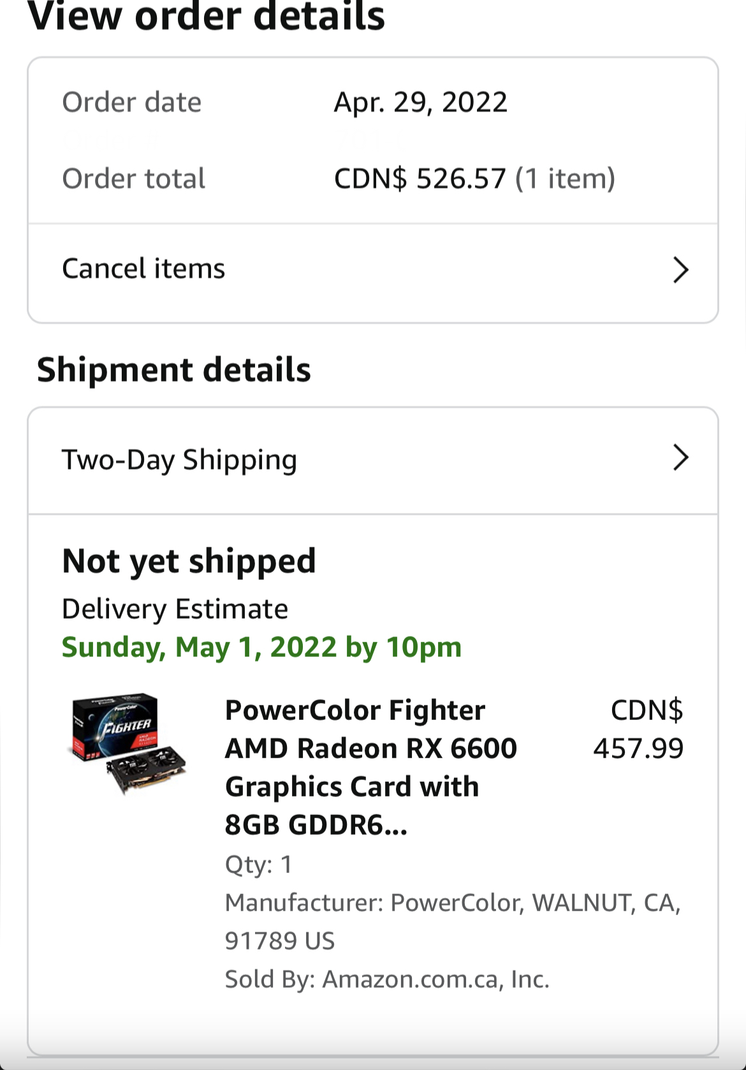
Task: Select the Cancel items label
Action: pos(143,268)
